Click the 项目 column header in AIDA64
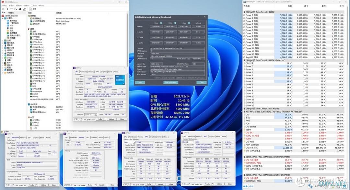Image resolution: width=350 pixels, height=190 pixels. [x=30, y=13]
